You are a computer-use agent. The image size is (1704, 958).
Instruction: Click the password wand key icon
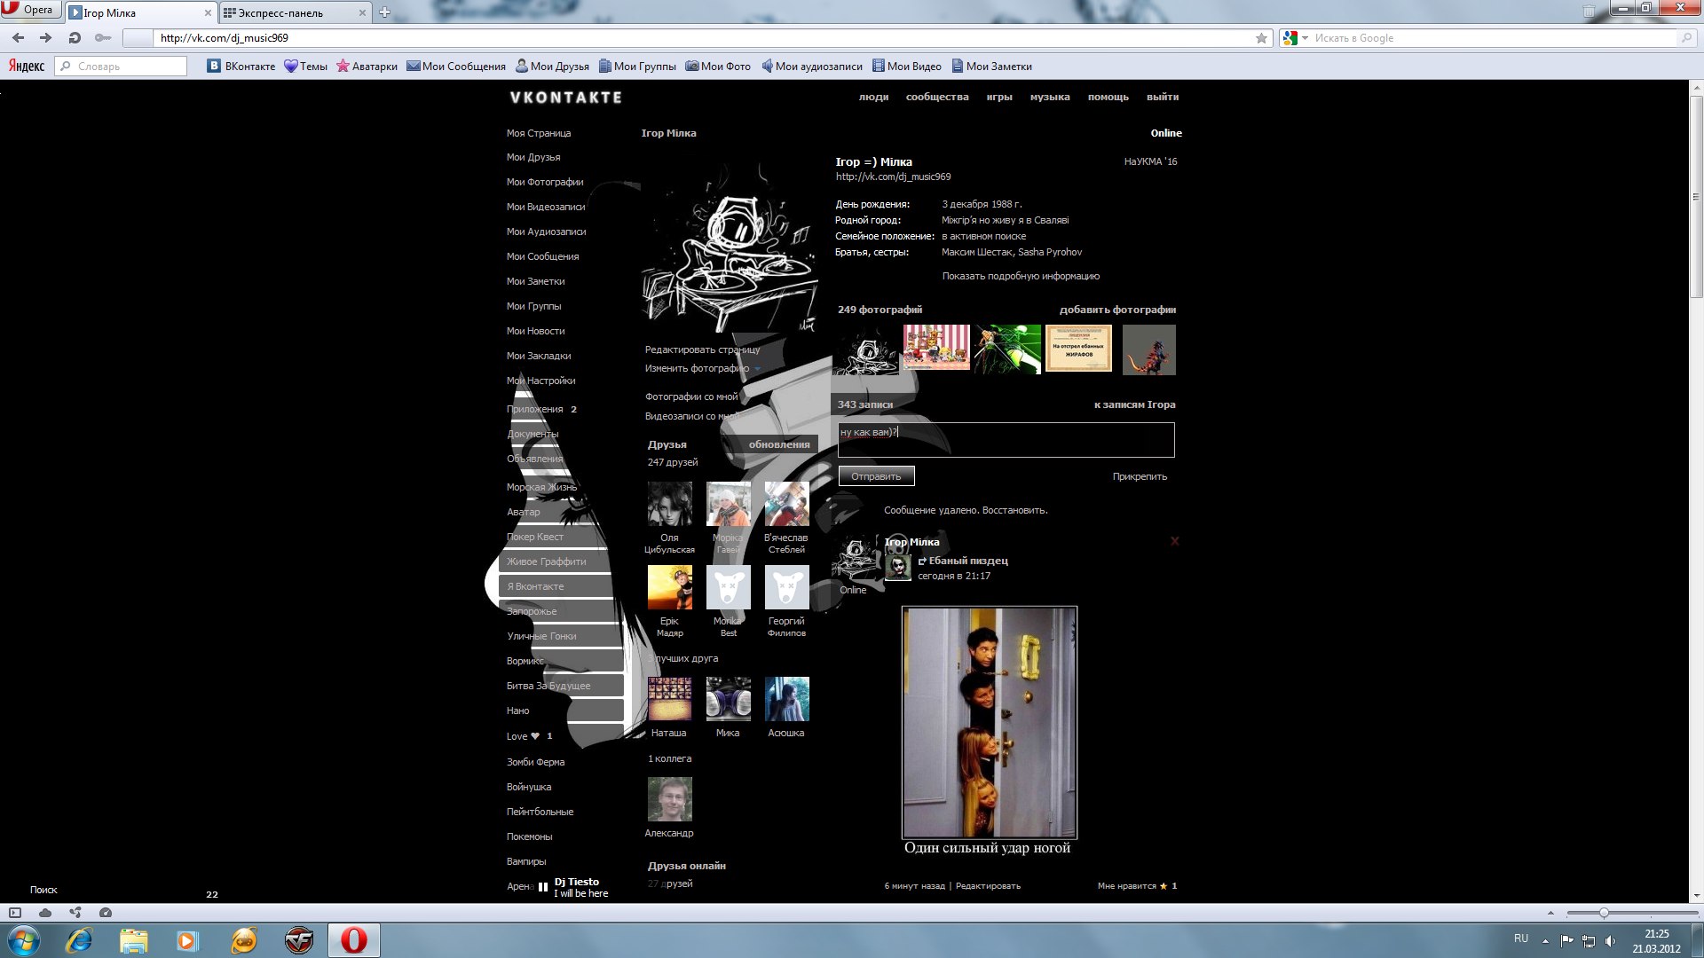[103, 38]
